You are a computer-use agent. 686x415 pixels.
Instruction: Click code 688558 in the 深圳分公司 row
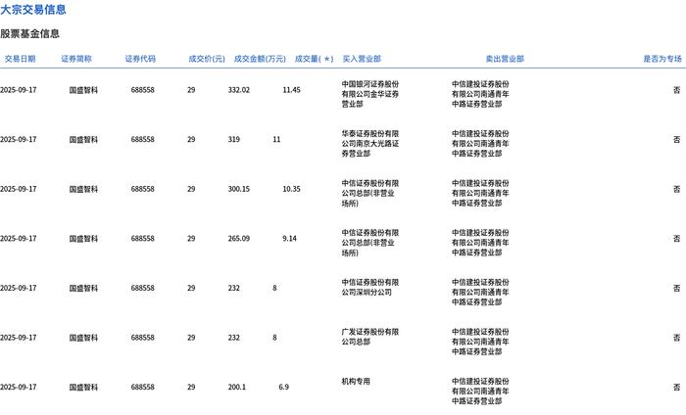click(143, 289)
